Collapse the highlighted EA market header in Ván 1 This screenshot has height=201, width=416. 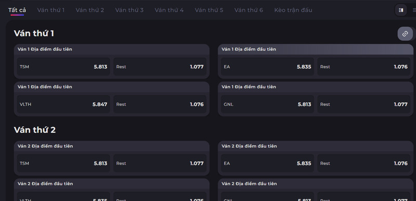pos(316,49)
